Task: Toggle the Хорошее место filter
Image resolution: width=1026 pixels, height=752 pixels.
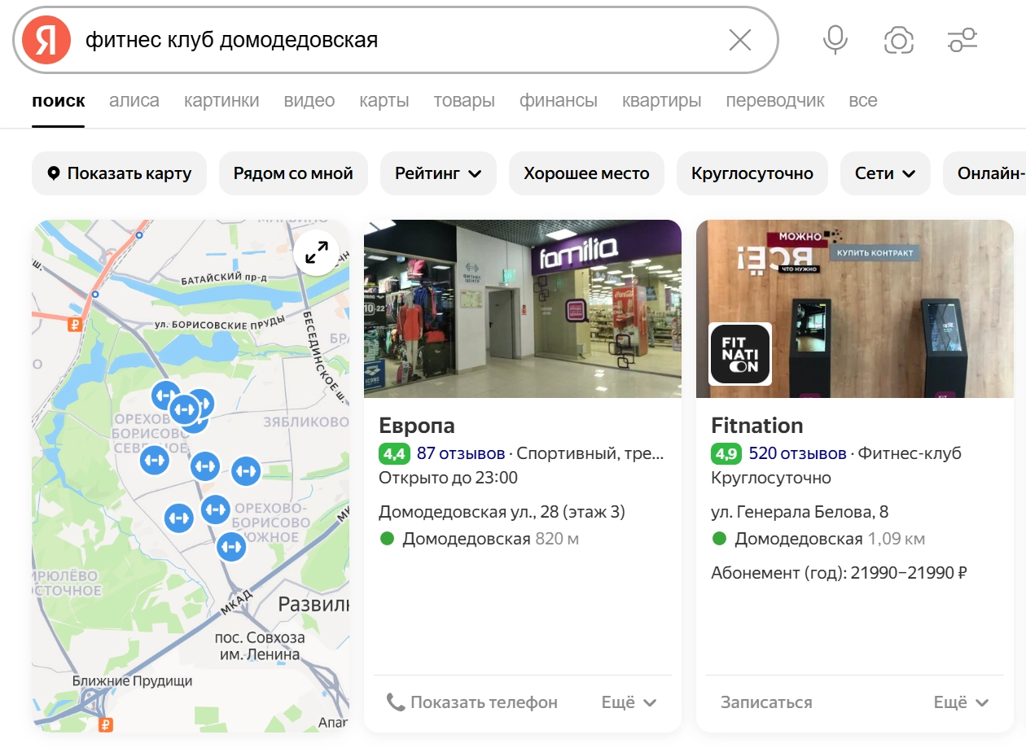Action: click(x=586, y=173)
